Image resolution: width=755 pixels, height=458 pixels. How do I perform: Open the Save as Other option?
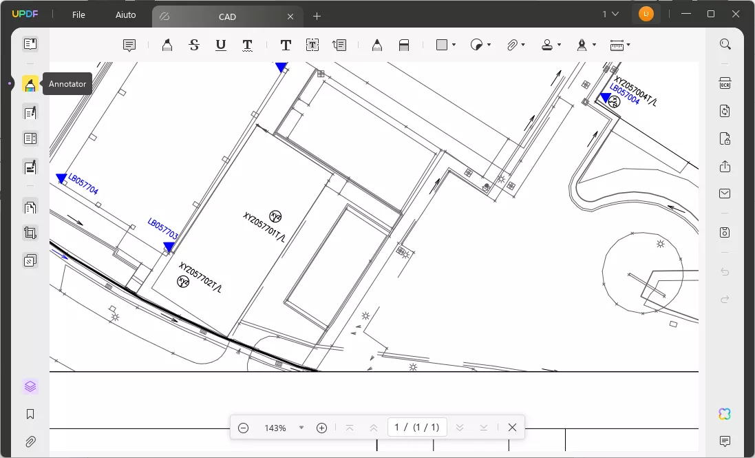tap(725, 233)
